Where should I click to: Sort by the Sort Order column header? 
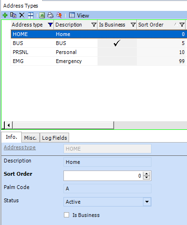(151, 25)
